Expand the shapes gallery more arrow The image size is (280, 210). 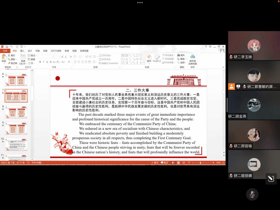pos(144,63)
